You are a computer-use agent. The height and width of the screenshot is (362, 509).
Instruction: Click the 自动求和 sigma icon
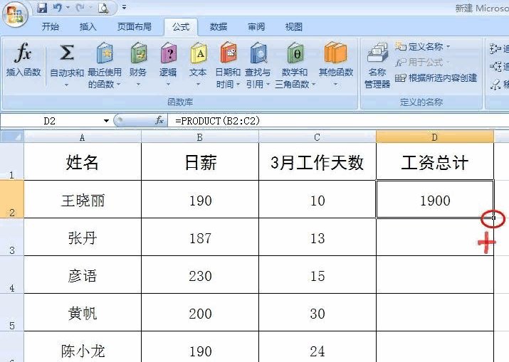point(66,53)
